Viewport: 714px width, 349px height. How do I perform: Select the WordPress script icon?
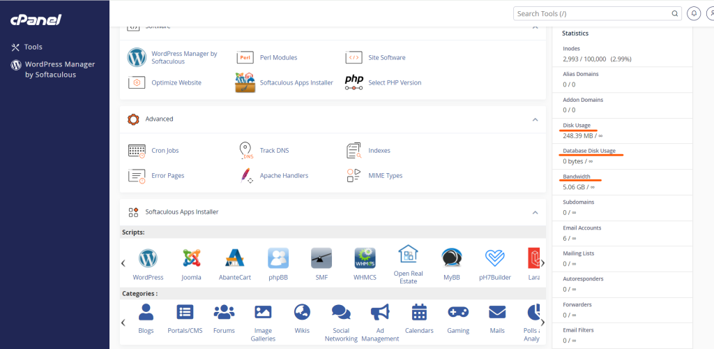pos(148,258)
